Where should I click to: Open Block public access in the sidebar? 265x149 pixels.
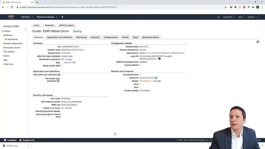pyautogui.click(x=12, y=48)
